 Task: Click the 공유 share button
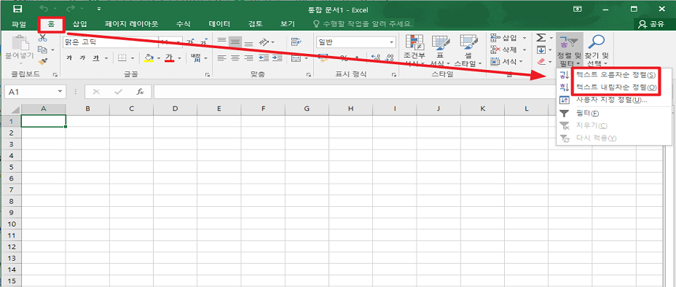pos(651,24)
